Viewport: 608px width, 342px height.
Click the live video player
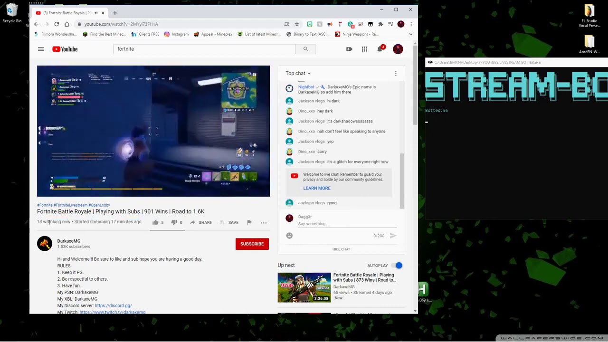click(153, 131)
